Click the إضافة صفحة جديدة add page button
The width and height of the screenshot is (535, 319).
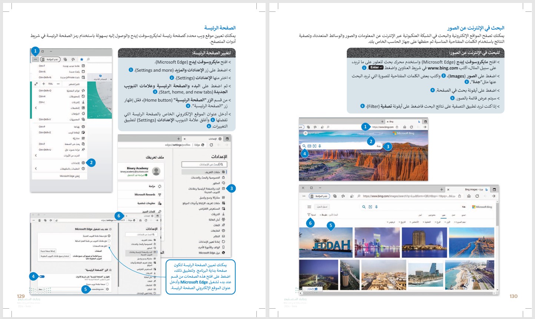click(x=47, y=251)
